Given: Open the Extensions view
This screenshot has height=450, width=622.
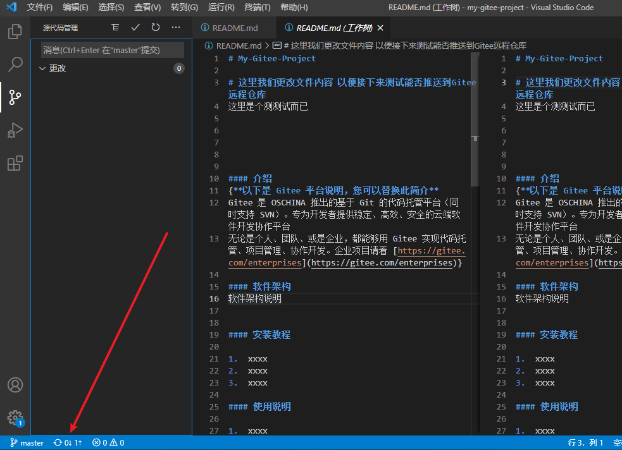Looking at the screenshot, I should [x=15, y=163].
